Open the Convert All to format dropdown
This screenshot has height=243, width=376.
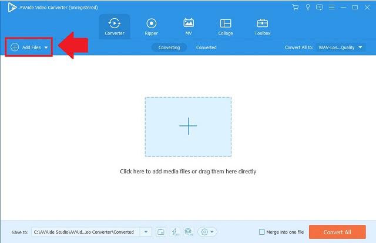[x=341, y=47]
